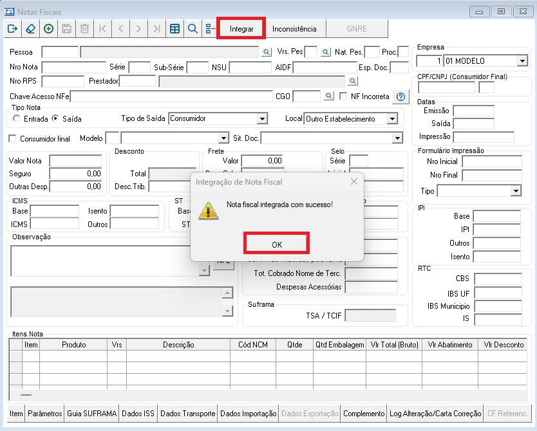Check the NF Incorreta checkbox
The width and height of the screenshot is (537, 431).
(343, 96)
